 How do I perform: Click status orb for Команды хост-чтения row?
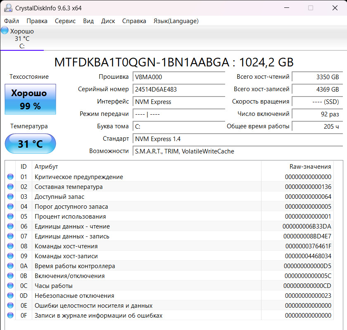10,246
